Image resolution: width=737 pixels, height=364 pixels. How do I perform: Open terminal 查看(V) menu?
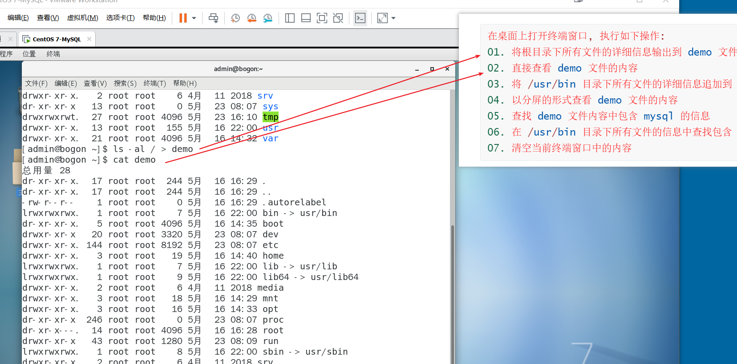[x=95, y=84]
